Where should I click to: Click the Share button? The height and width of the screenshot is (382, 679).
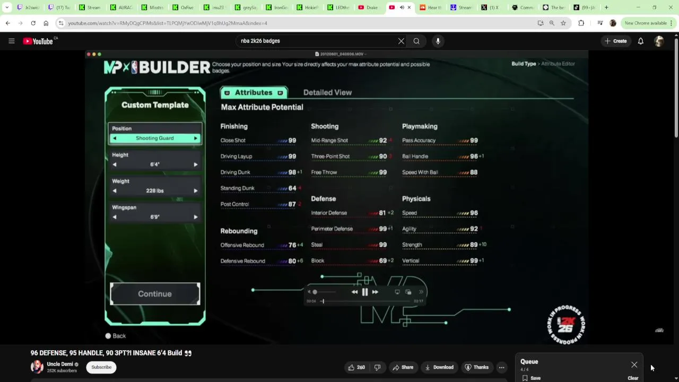point(403,367)
